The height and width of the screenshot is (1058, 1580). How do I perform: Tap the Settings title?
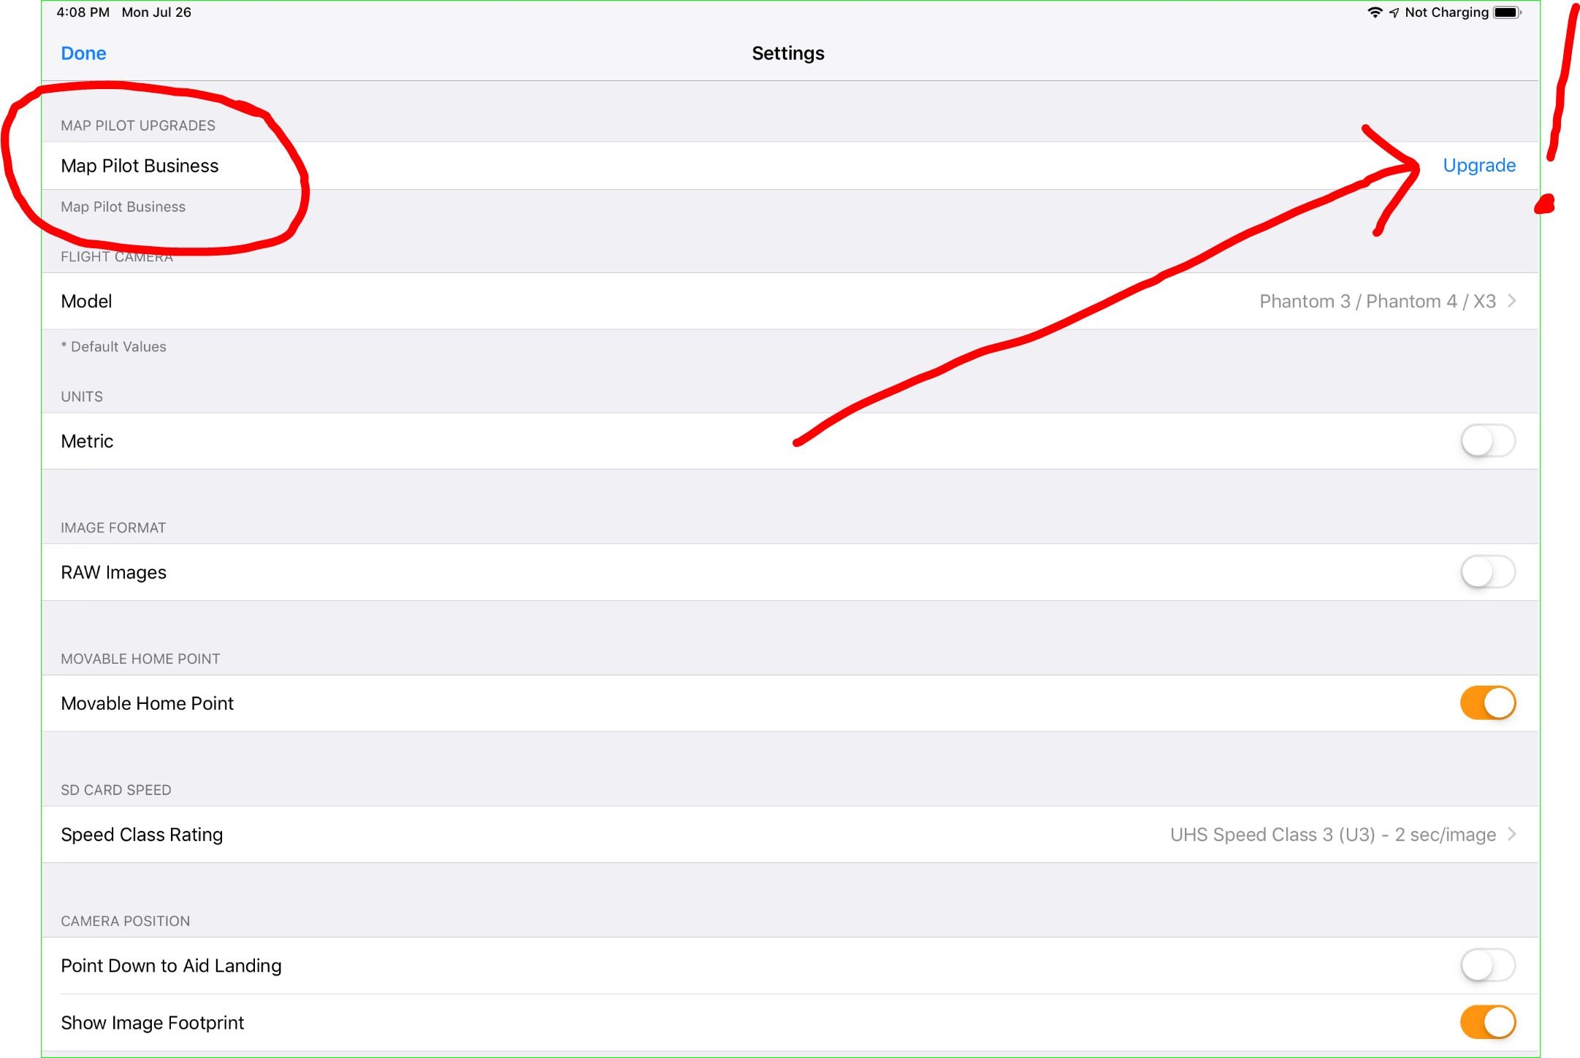pos(788,53)
